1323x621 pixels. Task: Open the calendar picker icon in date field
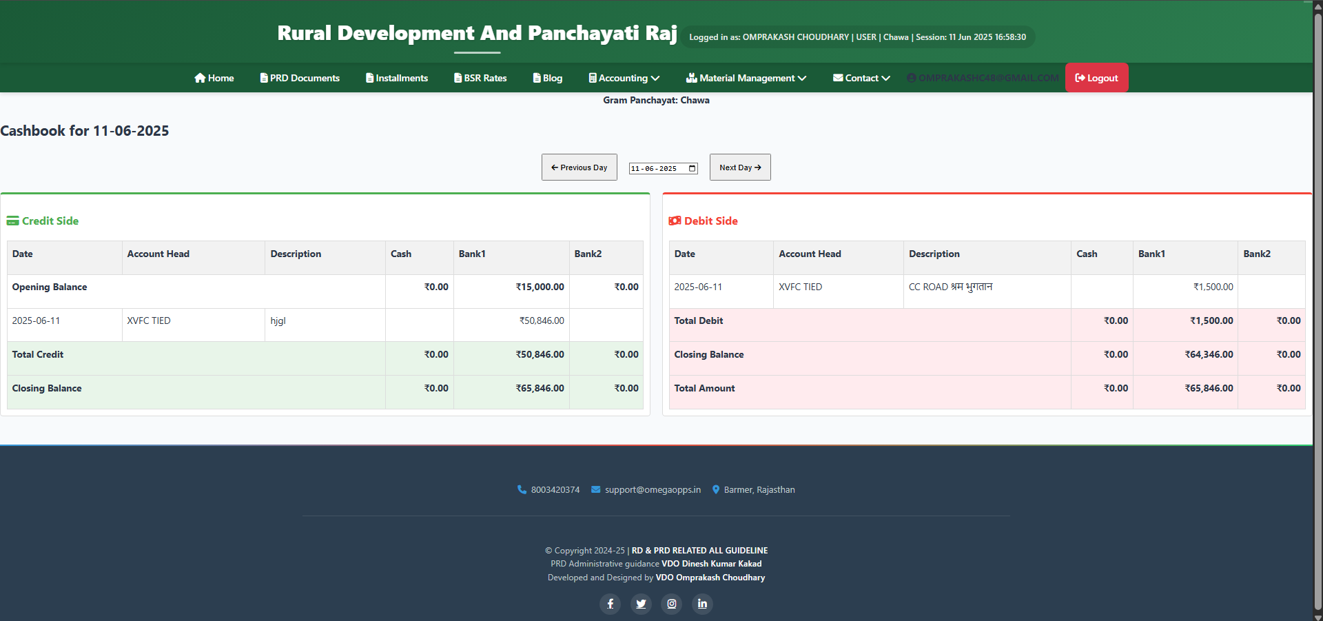tap(693, 168)
